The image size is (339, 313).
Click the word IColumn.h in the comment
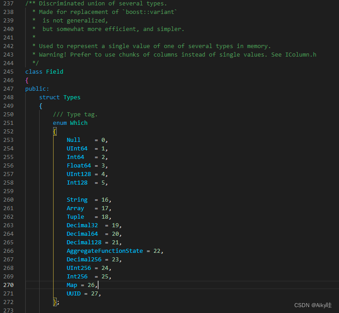click(x=301, y=55)
